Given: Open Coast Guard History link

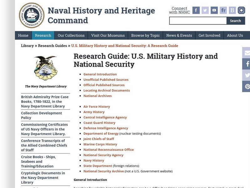Looking at the screenshot, I should pyautogui.click(x=99, y=123).
